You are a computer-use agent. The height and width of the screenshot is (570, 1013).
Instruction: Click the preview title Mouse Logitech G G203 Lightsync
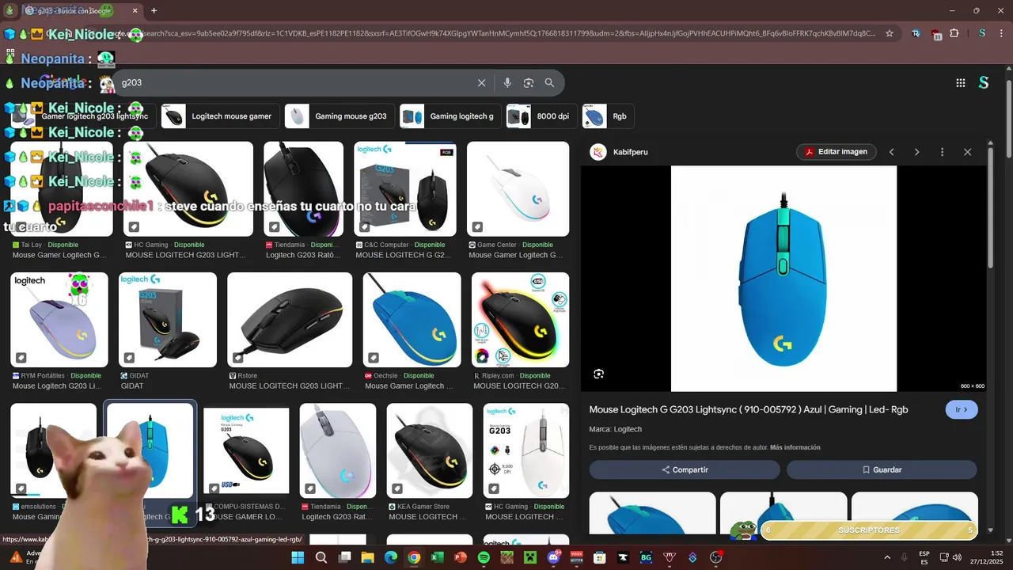click(x=749, y=409)
